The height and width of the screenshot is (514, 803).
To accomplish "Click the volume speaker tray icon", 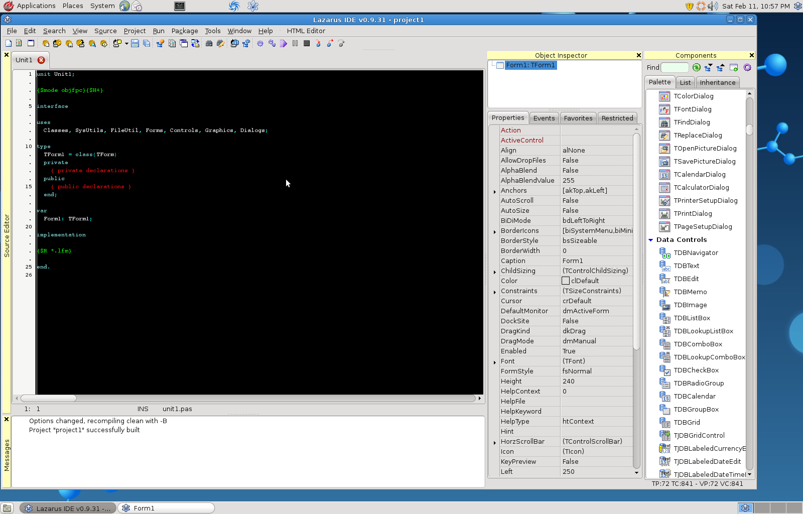I will click(x=713, y=6).
